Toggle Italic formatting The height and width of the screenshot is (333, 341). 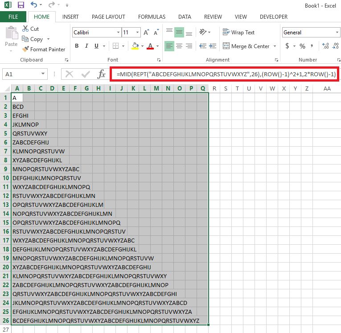[x=86, y=46]
